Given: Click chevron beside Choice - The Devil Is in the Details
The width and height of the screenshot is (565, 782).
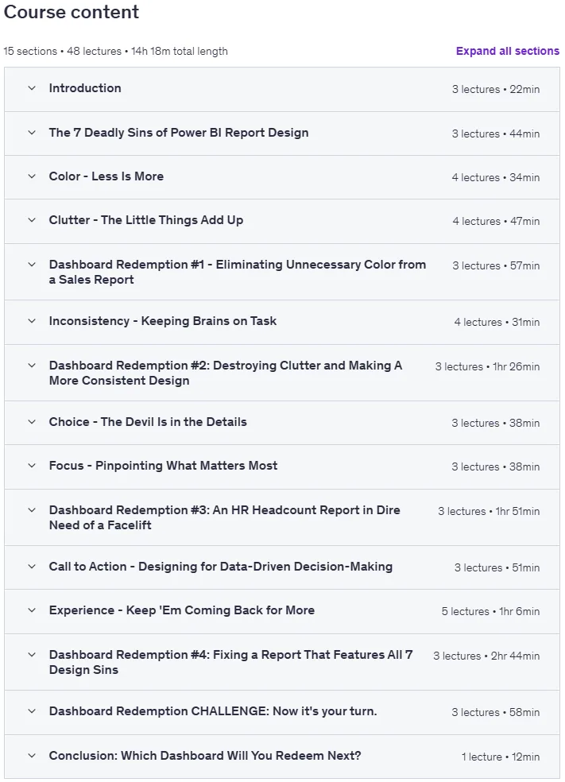Looking at the screenshot, I should pos(32,422).
